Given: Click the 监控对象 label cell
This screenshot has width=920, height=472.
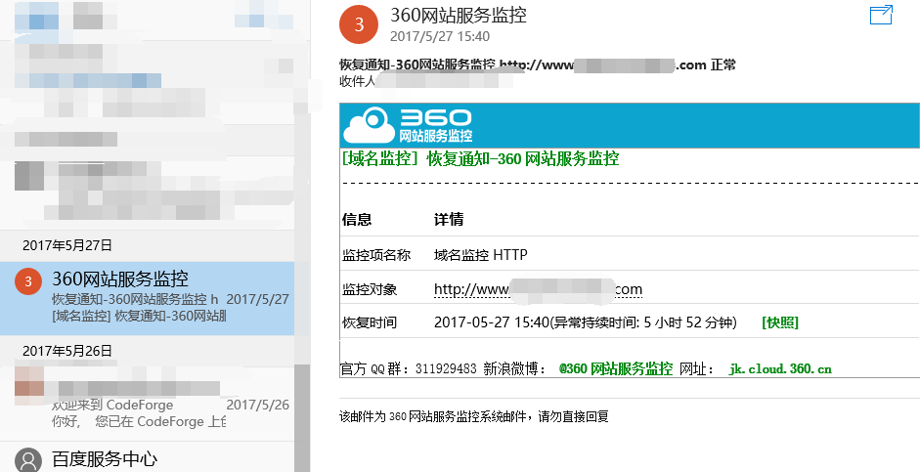Looking at the screenshot, I should coord(369,289).
